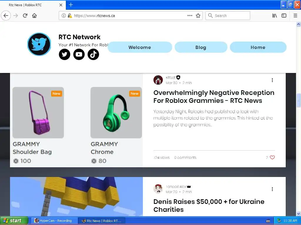Image resolution: width=301 pixels, height=225 pixels.
Task: Click the RTC Network bird logo
Action: pos(39,44)
